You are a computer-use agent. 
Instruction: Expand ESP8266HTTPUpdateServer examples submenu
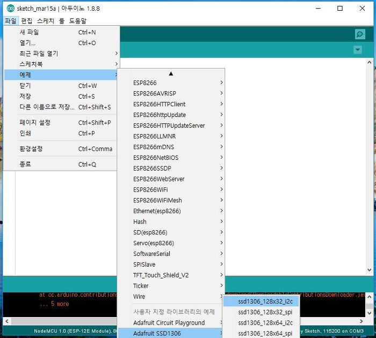(171, 126)
